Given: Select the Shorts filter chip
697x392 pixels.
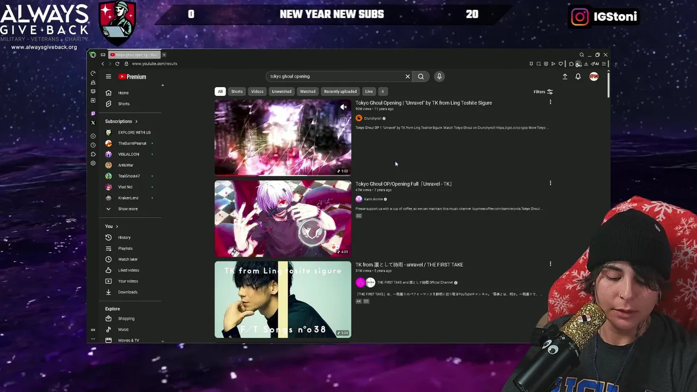Looking at the screenshot, I should coord(237,91).
